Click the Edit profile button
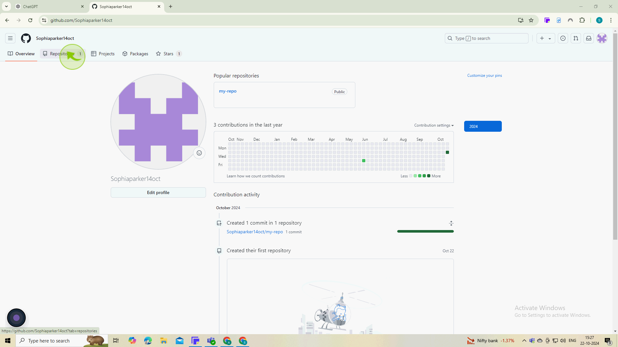This screenshot has height=347, width=618. [x=158, y=192]
